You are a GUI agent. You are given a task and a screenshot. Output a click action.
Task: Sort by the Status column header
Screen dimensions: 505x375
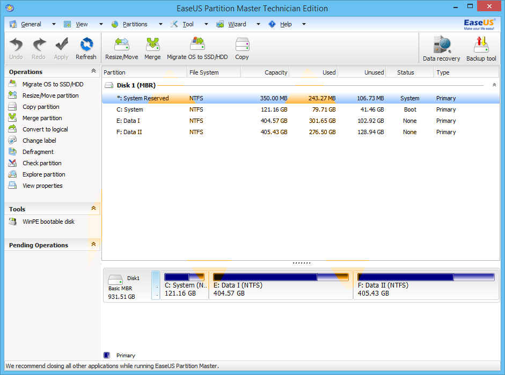(409, 72)
